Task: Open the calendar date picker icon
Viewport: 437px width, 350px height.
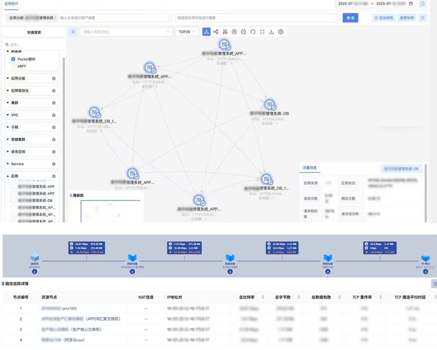Action: coord(411,4)
